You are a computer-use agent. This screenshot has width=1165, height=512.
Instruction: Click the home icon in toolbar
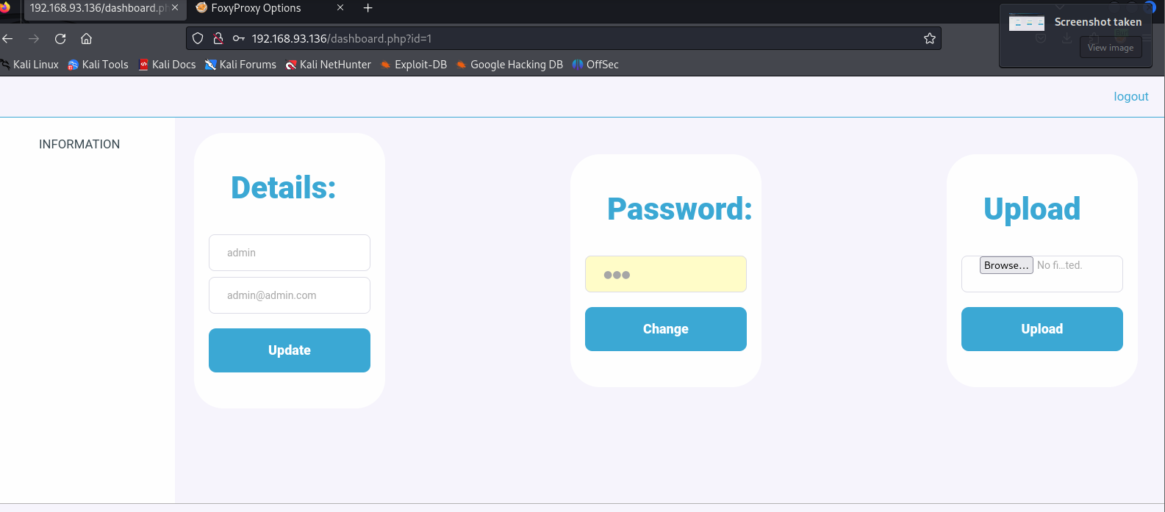tap(87, 39)
